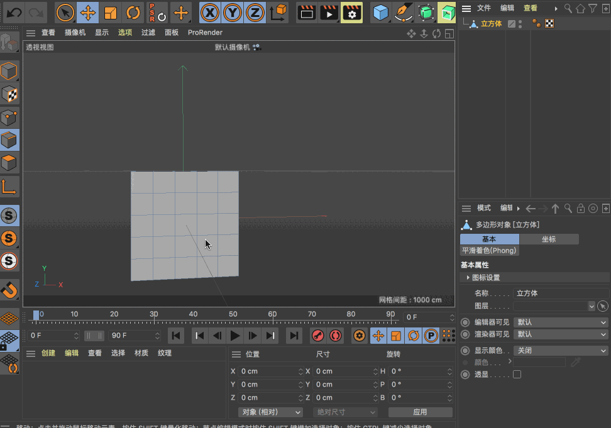This screenshot has width=611, height=428.
Task: Toggle 立方体 visibility dots
Action: tap(520, 24)
